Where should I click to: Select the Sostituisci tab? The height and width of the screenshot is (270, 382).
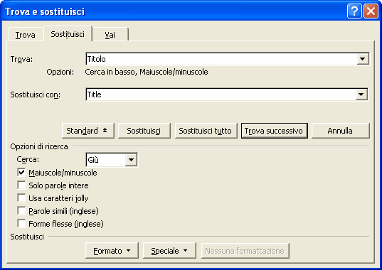[x=68, y=34]
